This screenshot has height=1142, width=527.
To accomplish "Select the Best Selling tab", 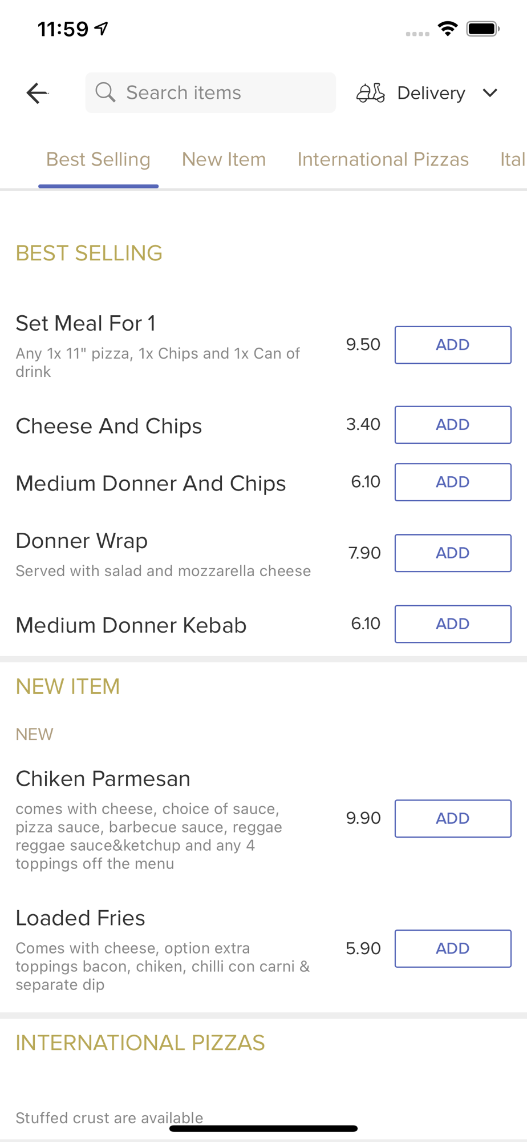I will 98,159.
